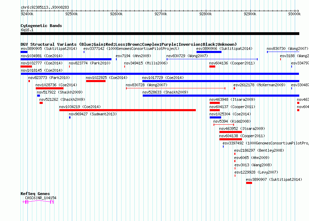Click the 92700k ruler position label
This screenshot has width=309, height=221.
click(161, 14)
